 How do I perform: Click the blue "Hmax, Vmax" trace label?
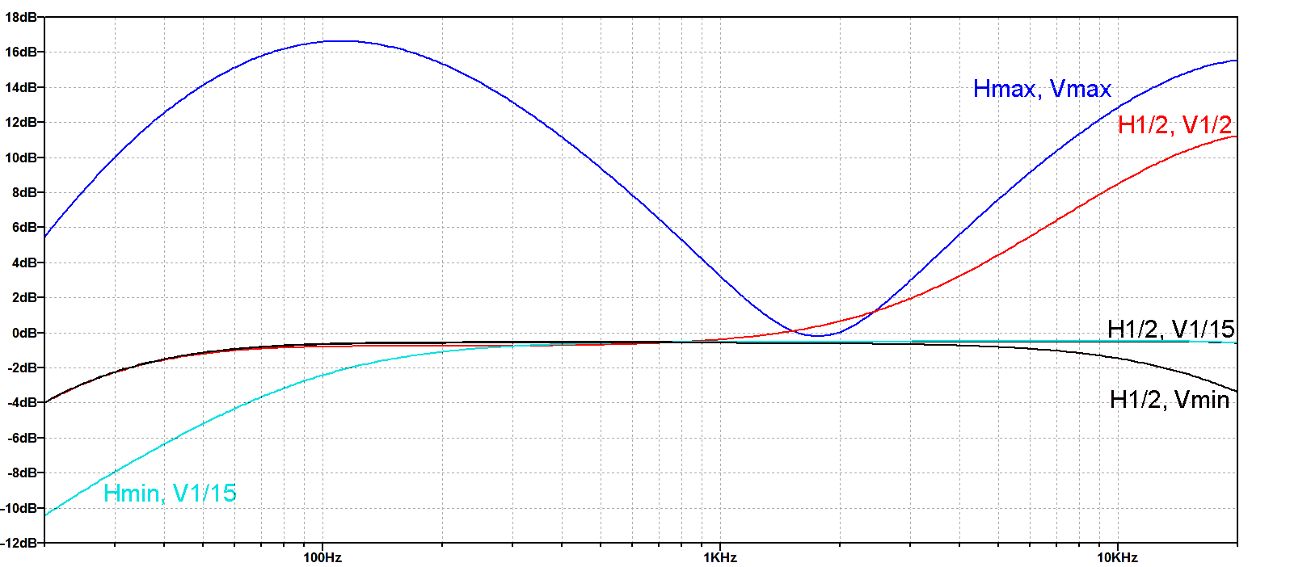coord(1042,89)
